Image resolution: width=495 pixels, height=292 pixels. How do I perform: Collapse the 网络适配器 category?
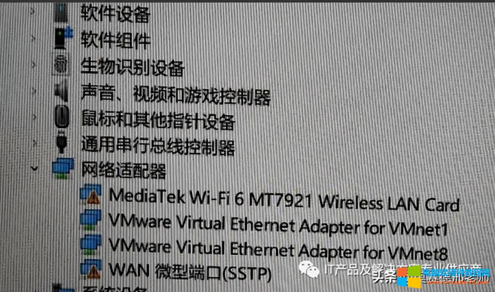pos(34,169)
